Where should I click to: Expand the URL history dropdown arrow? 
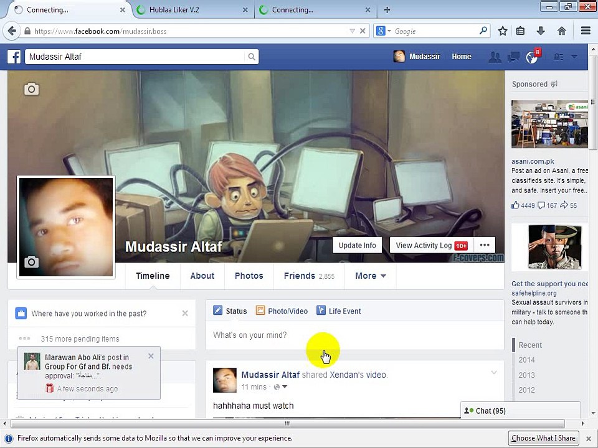pos(353,31)
